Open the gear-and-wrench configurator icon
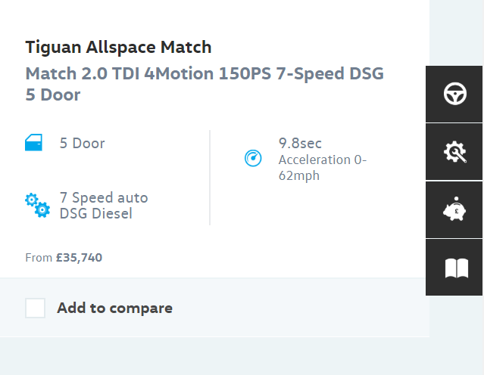The image size is (484, 375). [x=454, y=152]
